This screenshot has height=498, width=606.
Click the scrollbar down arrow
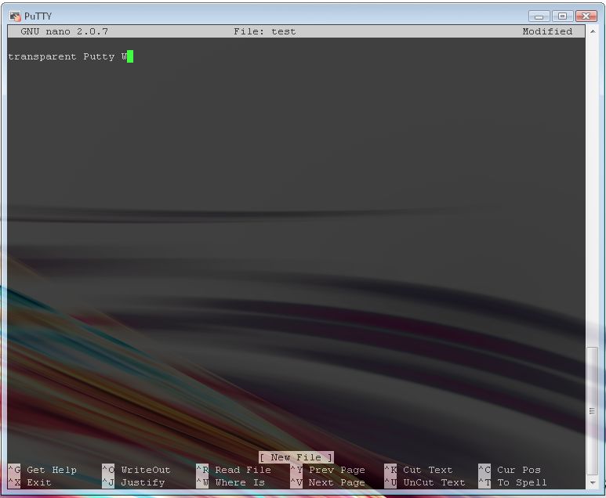pyautogui.click(x=592, y=482)
